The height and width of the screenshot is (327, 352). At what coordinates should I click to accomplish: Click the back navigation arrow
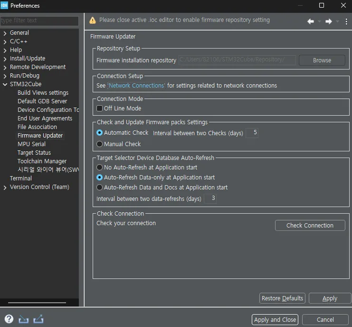click(x=311, y=21)
